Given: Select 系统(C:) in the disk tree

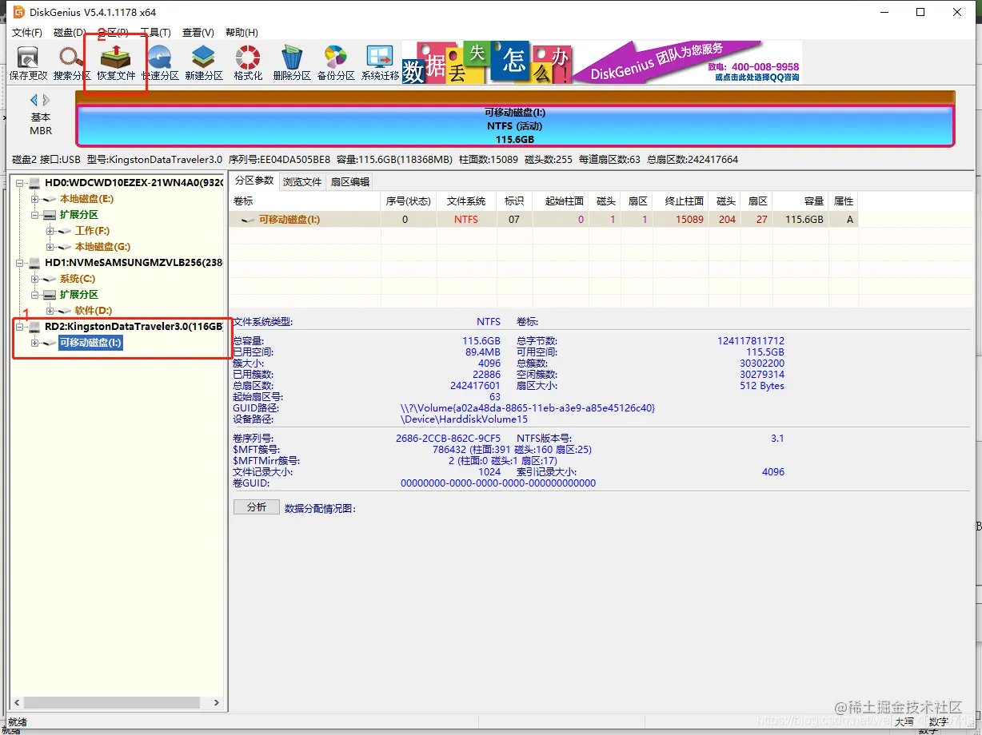Looking at the screenshot, I should coord(77,279).
